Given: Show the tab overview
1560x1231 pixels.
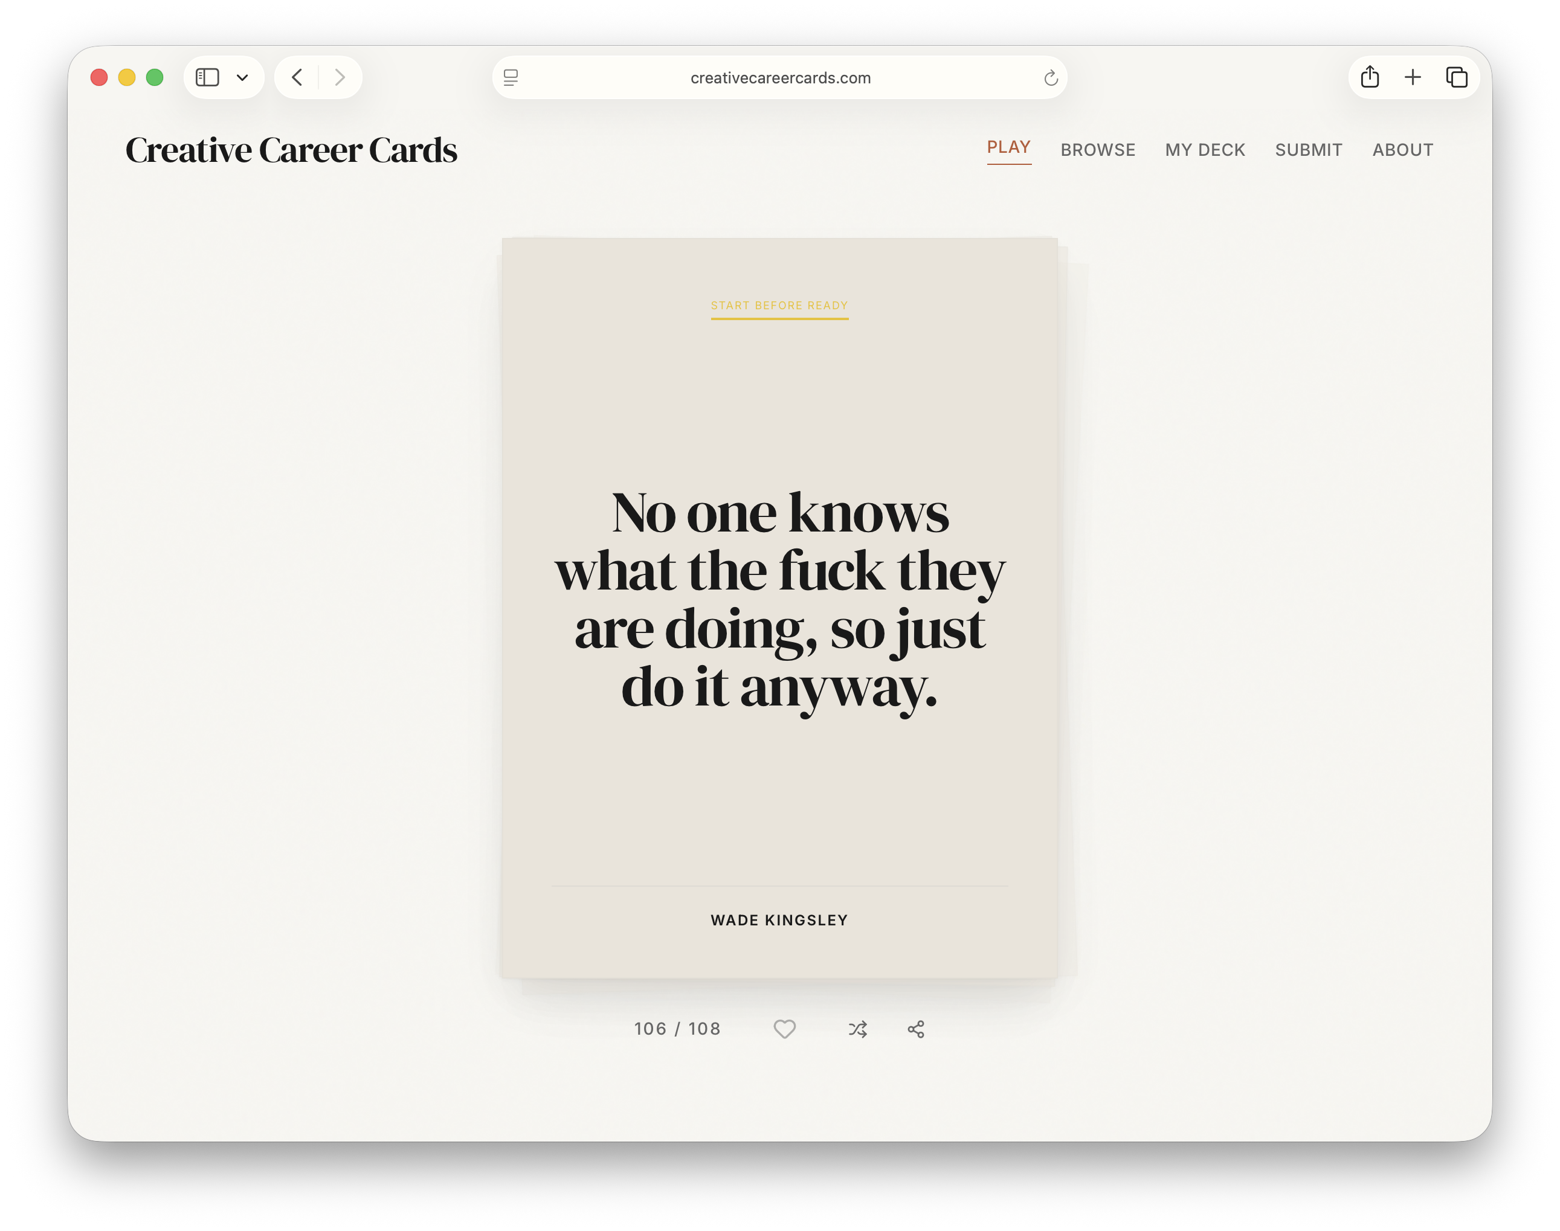Looking at the screenshot, I should point(1456,77).
